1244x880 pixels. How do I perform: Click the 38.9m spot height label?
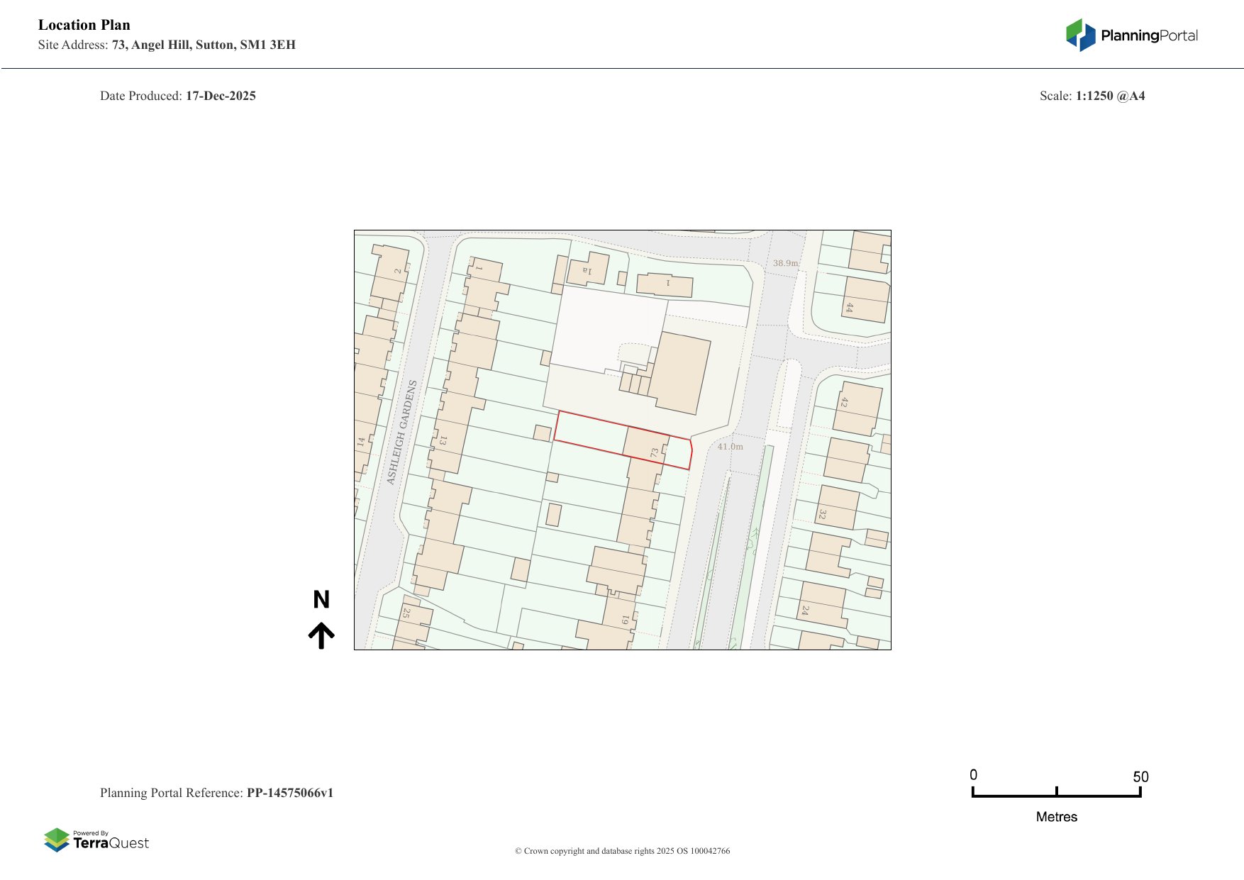(x=785, y=263)
